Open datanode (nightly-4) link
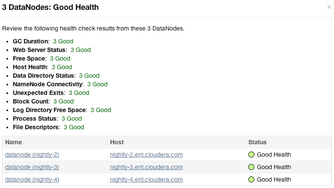The height and width of the screenshot is (188, 334). tap(32, 179)
